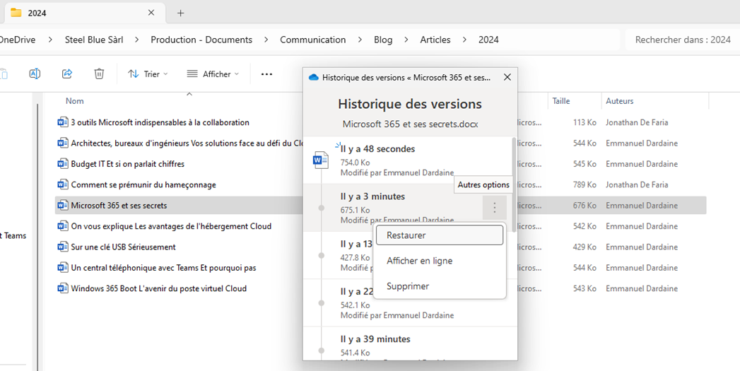Click Supprimer in the context menu

[x=439, y=286]
